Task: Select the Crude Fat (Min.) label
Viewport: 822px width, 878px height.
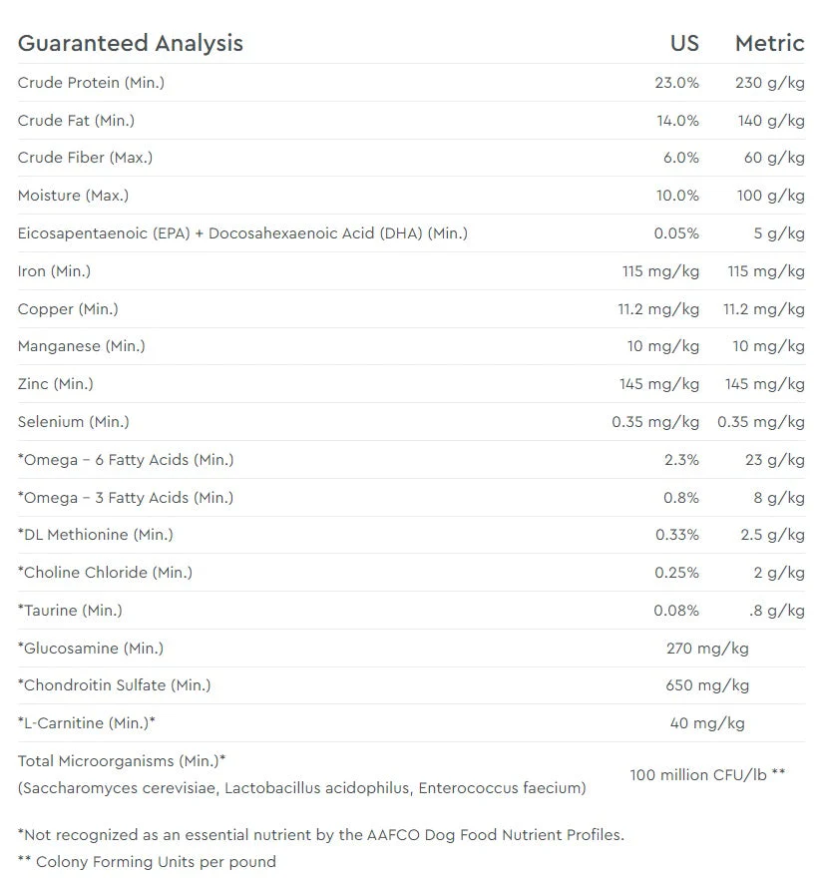Action: tap(76, 121)
